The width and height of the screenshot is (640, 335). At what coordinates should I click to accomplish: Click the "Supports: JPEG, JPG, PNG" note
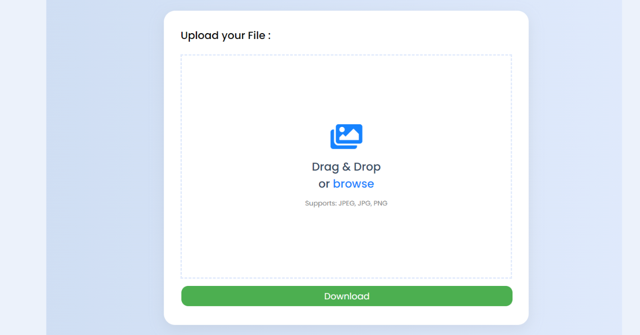click(346, 203)
